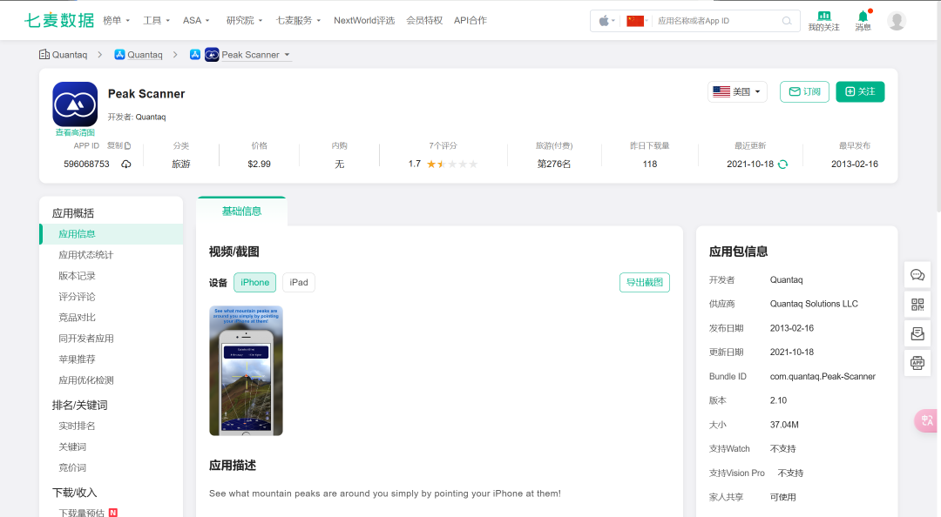The width and height of the screenshot is (941, 517).
Task: Click the app price value $2.99
Action: click(260, 164)
